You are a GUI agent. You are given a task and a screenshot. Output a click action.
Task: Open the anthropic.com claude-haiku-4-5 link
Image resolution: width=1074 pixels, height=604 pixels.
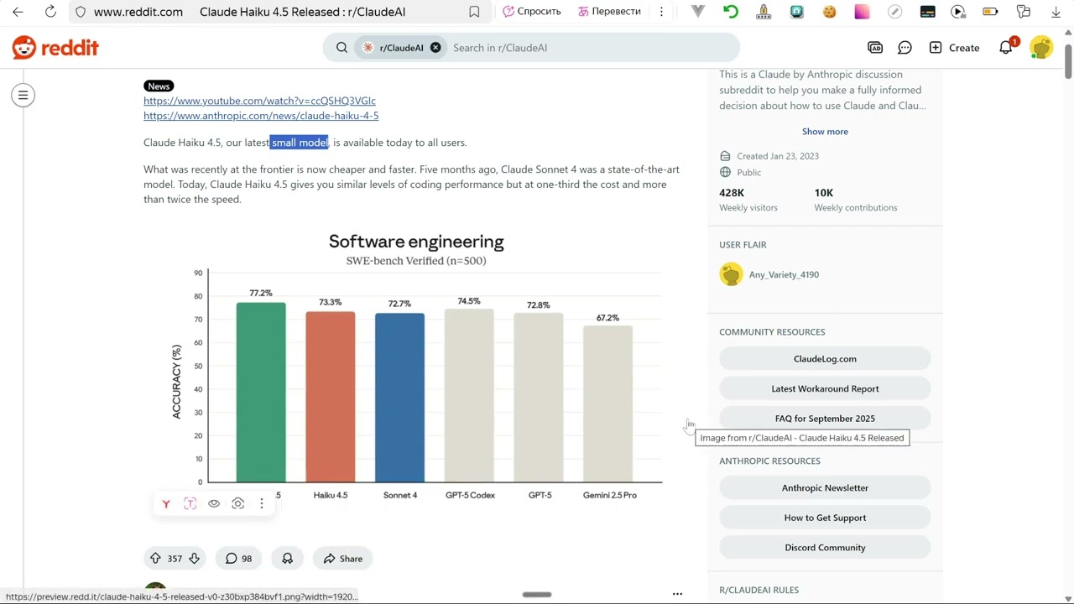261,116
